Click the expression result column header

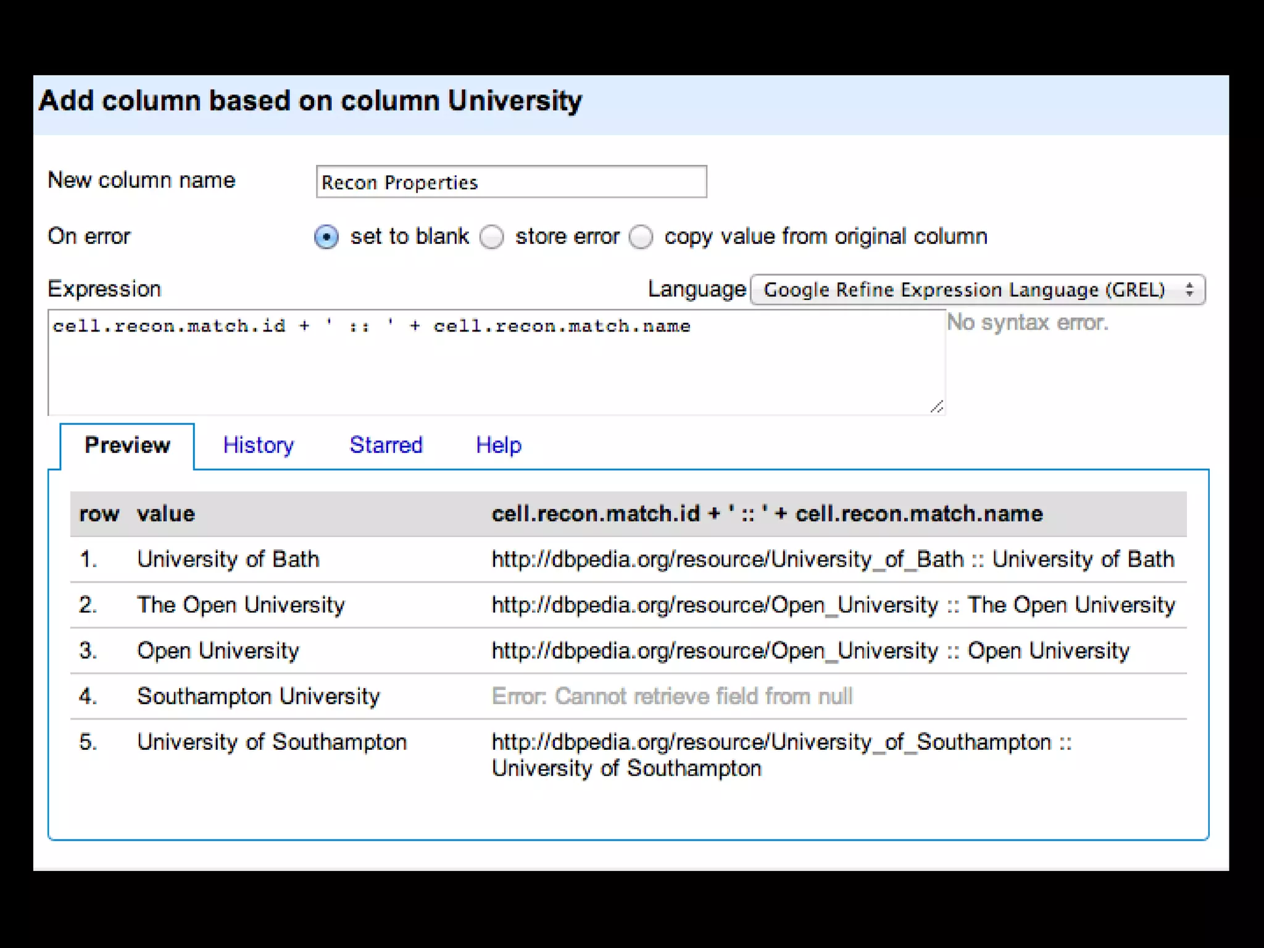(767, 513)
